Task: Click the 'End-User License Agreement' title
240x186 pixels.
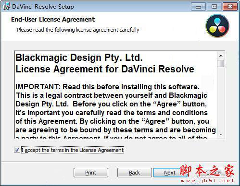Action: [x=53, y=20]
